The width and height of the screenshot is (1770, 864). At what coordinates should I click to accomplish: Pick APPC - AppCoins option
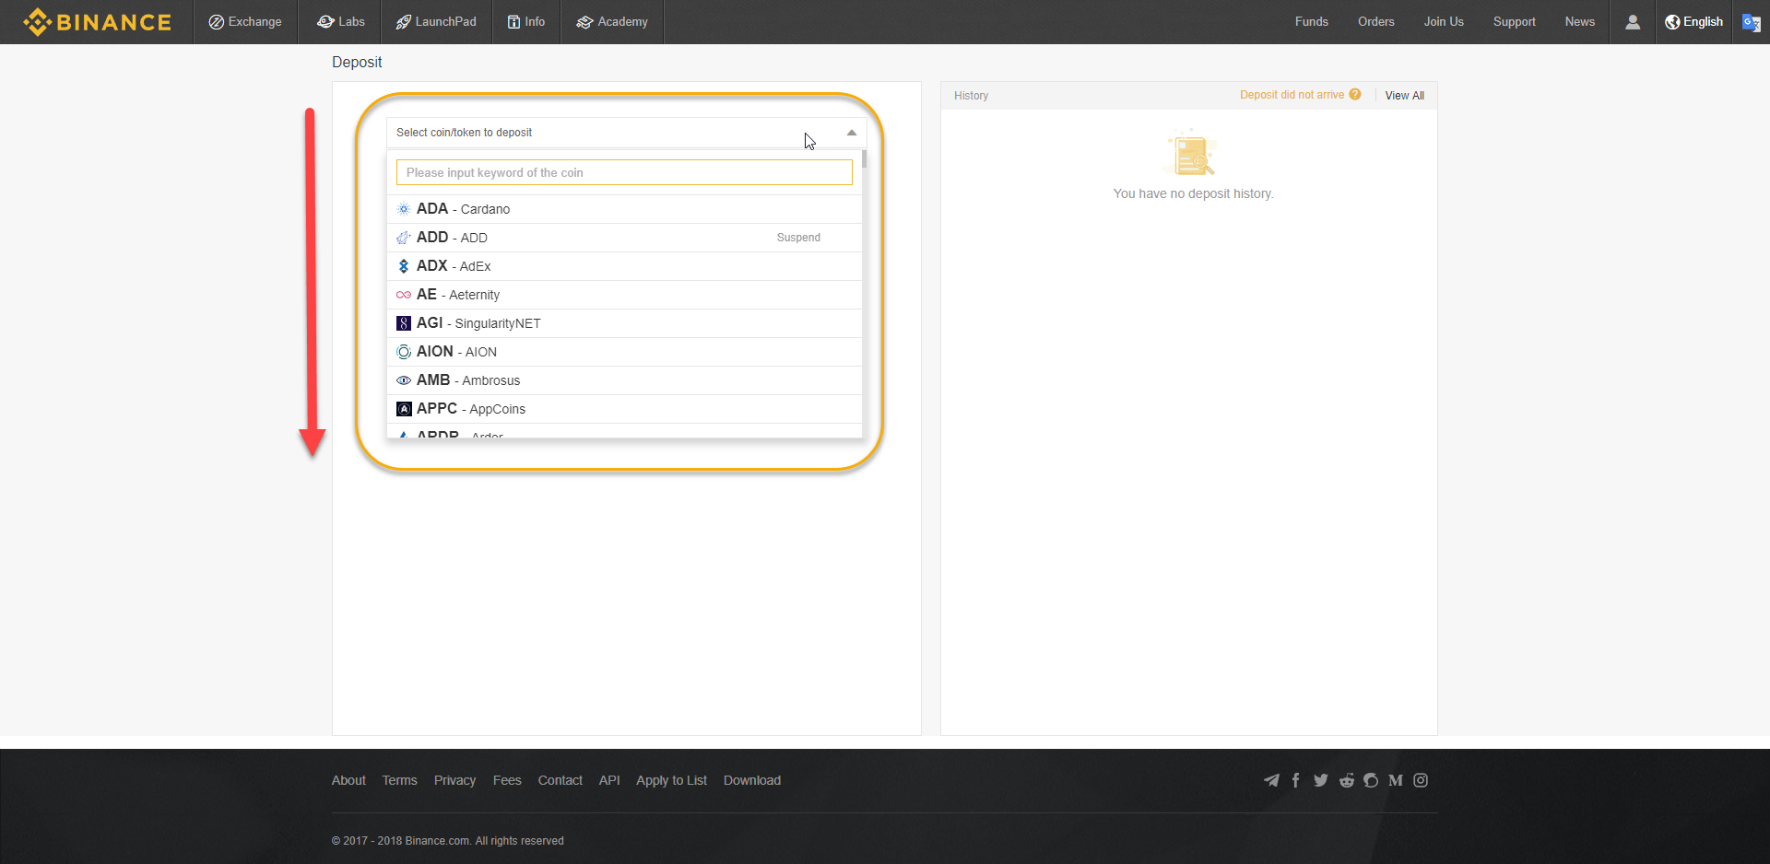(x=624, y=409)
